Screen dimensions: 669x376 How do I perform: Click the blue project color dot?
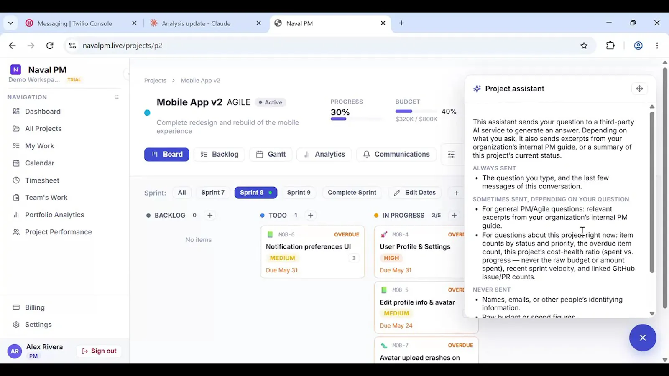pyautogui.click(x=147, y=113)
